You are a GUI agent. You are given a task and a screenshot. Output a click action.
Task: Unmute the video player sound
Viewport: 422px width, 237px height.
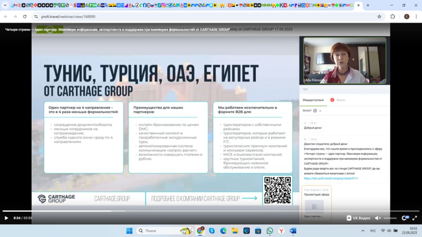coord(378,218)
